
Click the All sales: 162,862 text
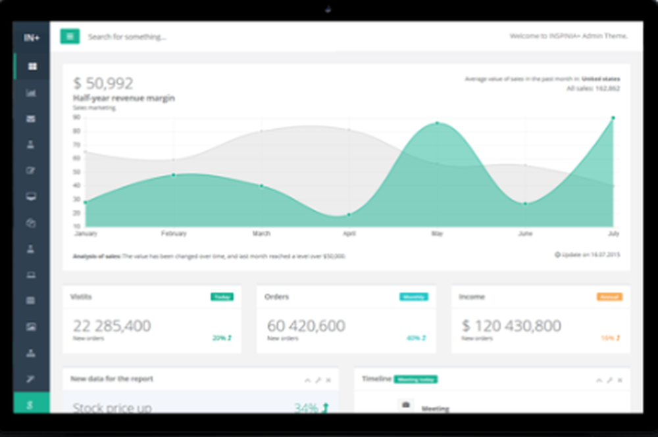594,89
